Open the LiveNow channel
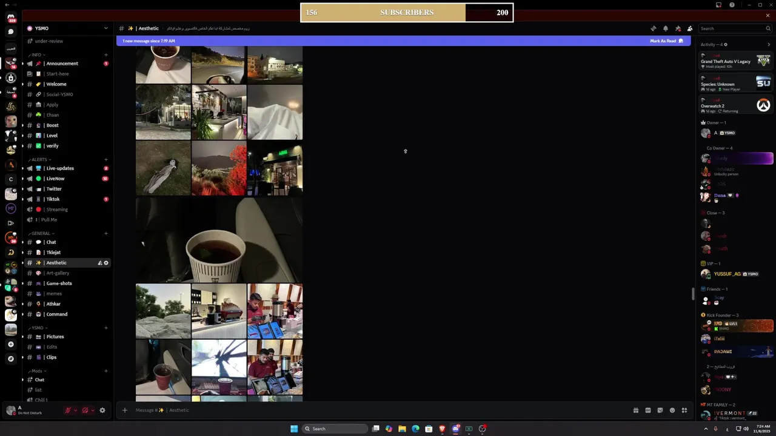 pyautogui.click(x=67, y=179)
